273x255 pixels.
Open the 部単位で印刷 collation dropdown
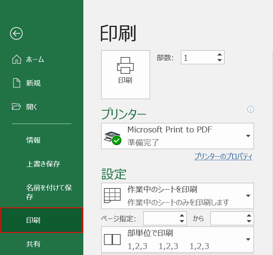click(177, 240)
